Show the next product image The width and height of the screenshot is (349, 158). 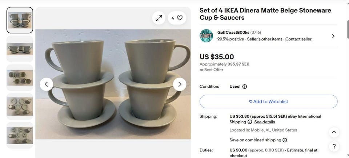pos(180,84)
